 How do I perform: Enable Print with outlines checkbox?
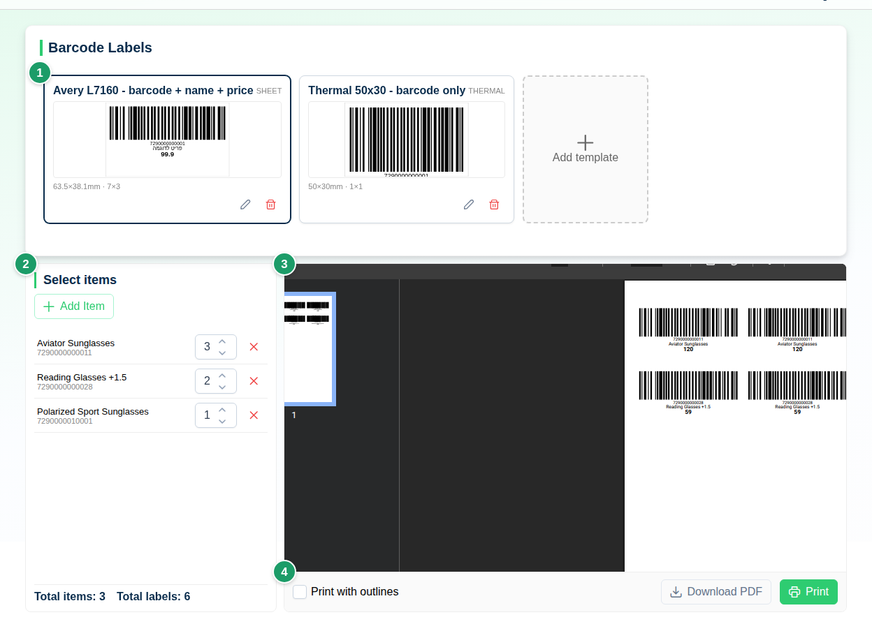(300, 592)
